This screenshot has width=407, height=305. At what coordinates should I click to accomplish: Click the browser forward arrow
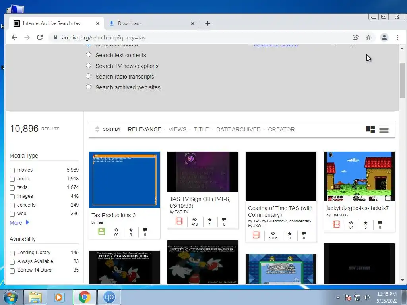pos(27,37)
